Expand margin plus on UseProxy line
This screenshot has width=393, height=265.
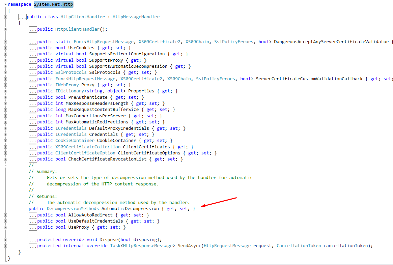[x=5, y=228]
